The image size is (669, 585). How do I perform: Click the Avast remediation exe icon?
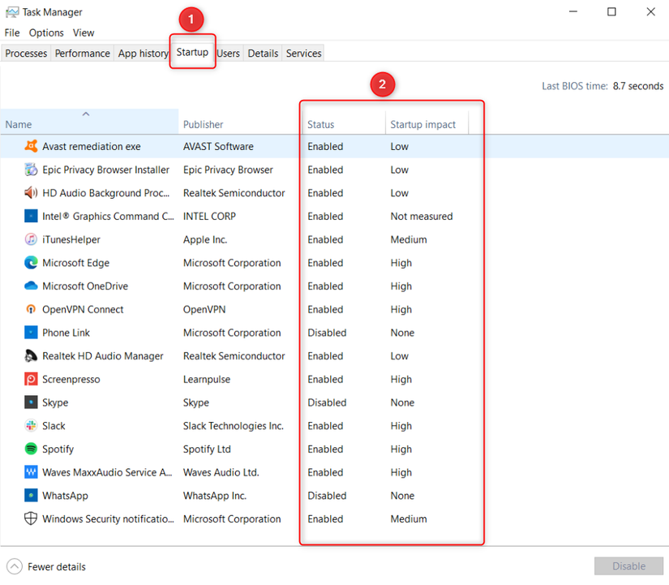pos(31,146)
